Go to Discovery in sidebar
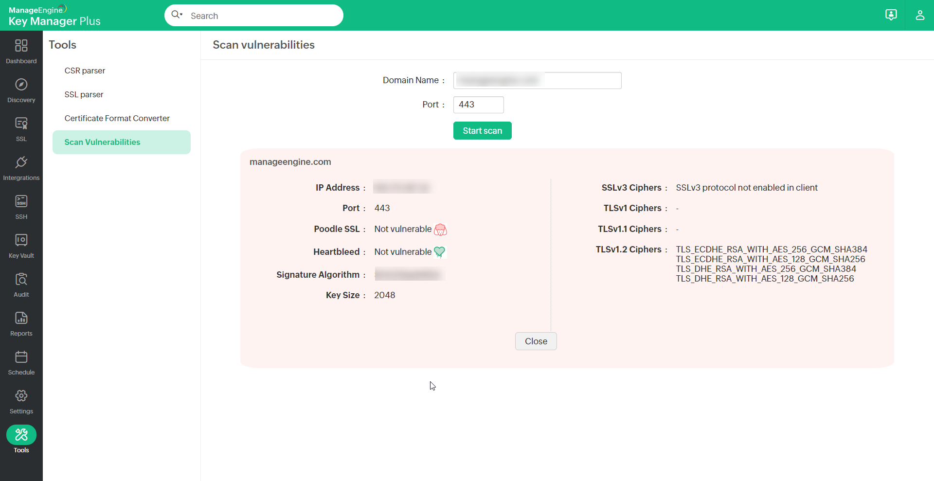This screenshot has width=934, height=481. pos(21,90)
